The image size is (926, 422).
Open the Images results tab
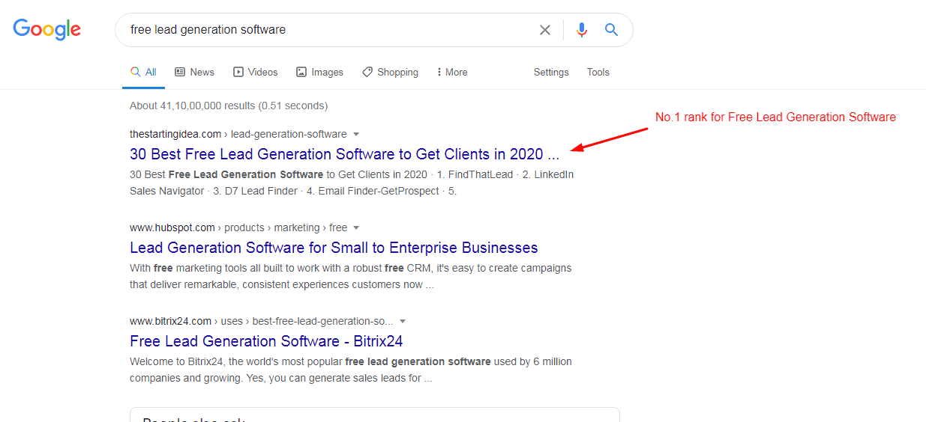(319, 73)
